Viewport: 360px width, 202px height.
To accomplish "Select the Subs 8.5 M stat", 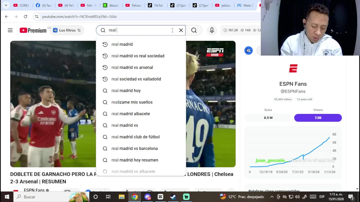I will pyautogui.click(x=268, y=118).
